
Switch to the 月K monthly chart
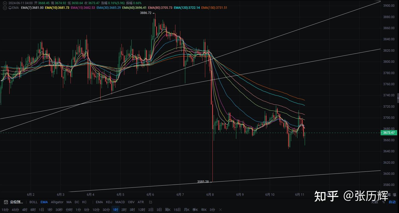click(187, 210)
